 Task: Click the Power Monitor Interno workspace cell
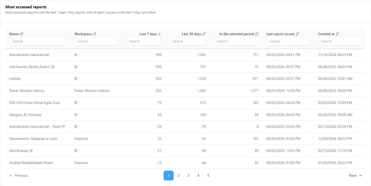pyautogui.click(x=92, y=91)
